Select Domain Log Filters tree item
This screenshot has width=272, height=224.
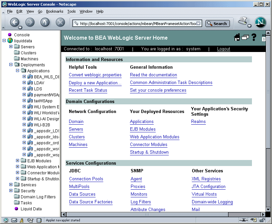(38, 197)
